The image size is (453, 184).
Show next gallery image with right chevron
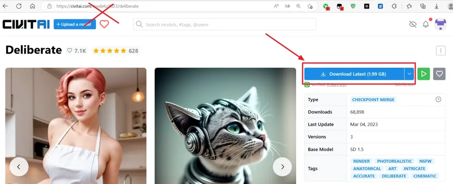282,167
